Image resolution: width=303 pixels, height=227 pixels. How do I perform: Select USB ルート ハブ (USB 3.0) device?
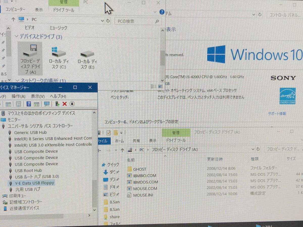(x=37, y=177)
